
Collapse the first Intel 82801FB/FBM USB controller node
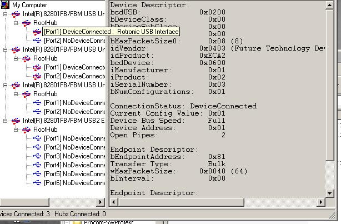tap(6, 14)
